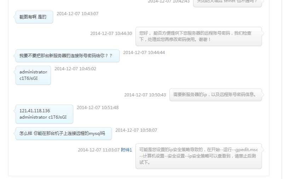This screenshot has width=293, height=179.
Task: Click the timestamp 2014-12-07 11:03:07
Action: point(99,150)
